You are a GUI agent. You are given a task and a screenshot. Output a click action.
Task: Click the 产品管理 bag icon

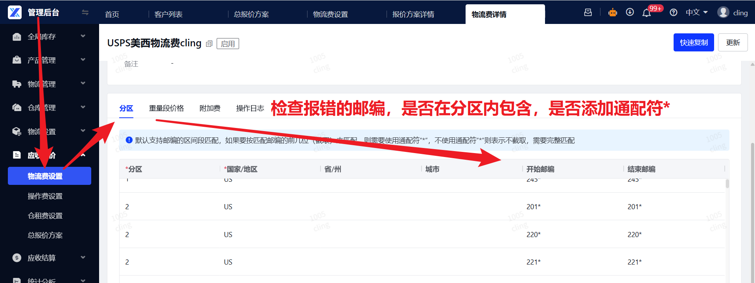click(x=17, y=60)
